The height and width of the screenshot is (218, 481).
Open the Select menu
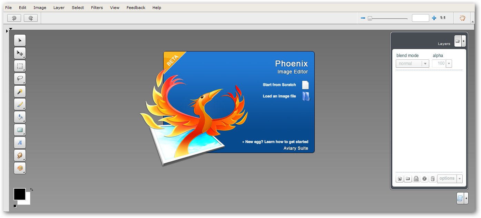78,8
